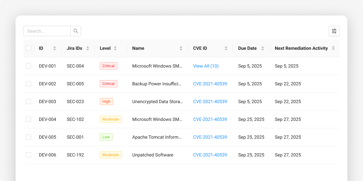Screen dimensions: 363x181
Task: Click Sep 22, 2025 in DEV-002 row
Action: pyautogui.click(x=288, y=84)
